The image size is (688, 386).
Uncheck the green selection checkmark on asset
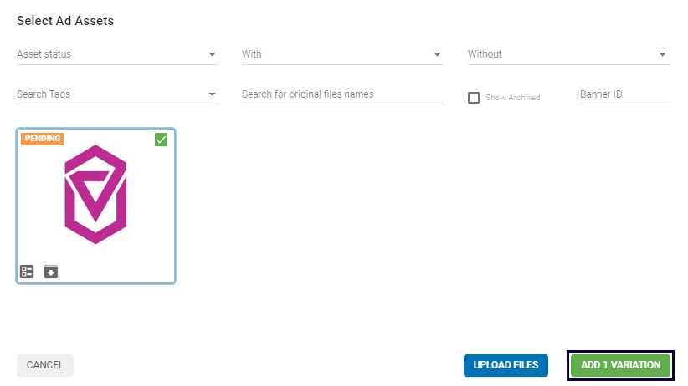pos(162,140)
